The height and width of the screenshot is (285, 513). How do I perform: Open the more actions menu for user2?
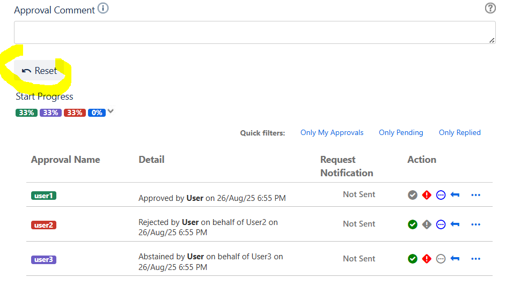(475, 224)
